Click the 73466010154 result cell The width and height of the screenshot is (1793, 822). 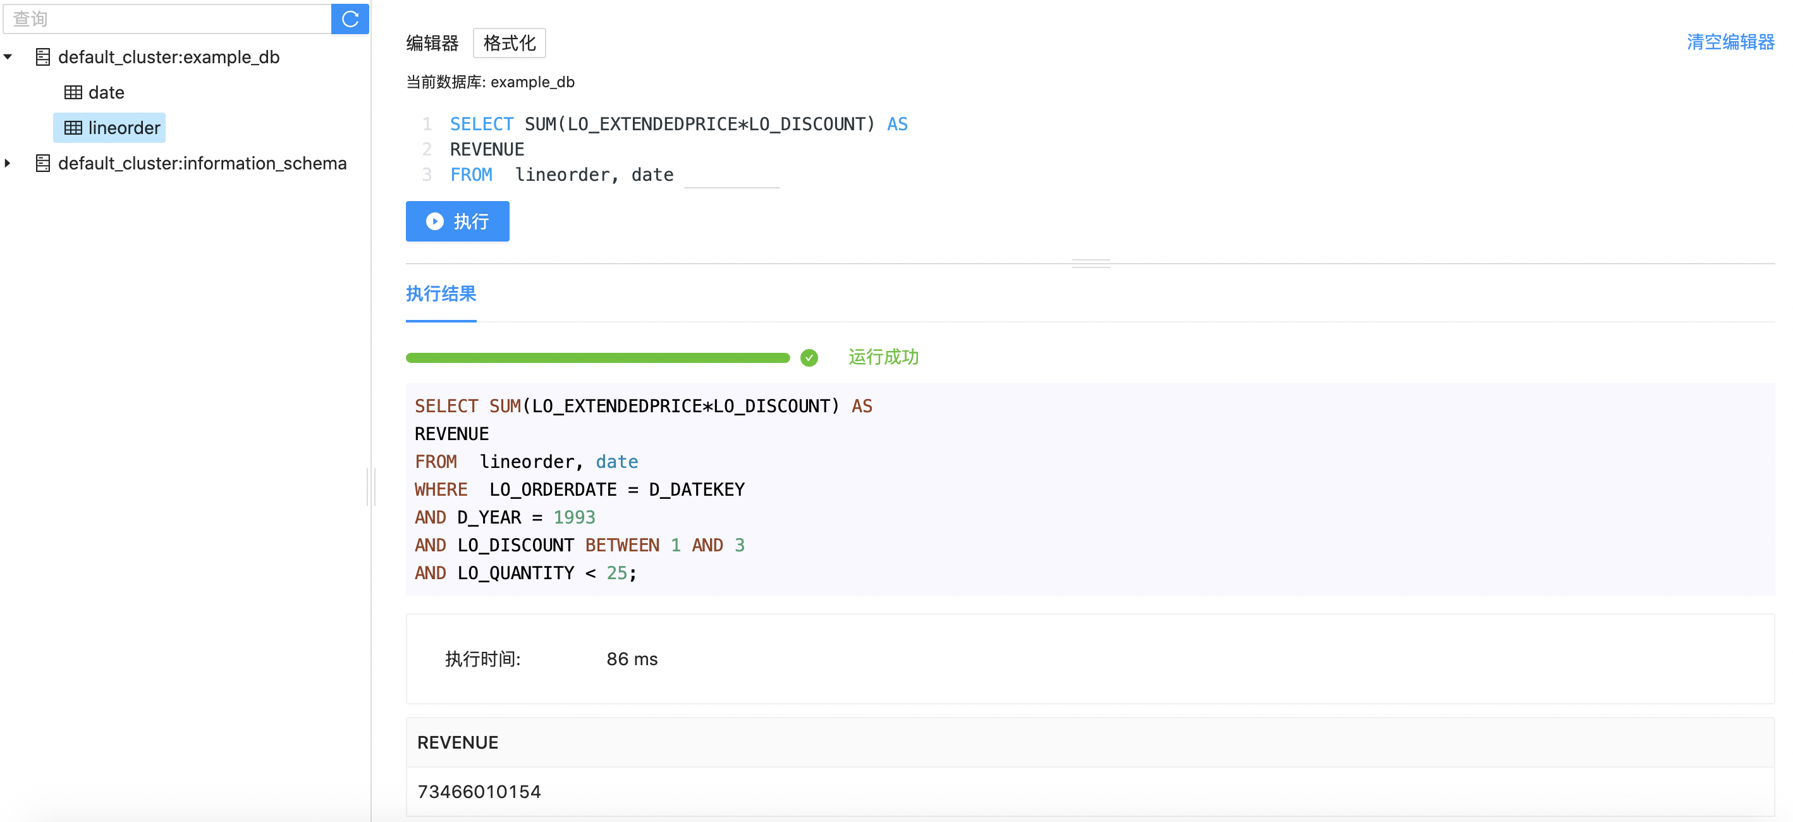point(479,792)
